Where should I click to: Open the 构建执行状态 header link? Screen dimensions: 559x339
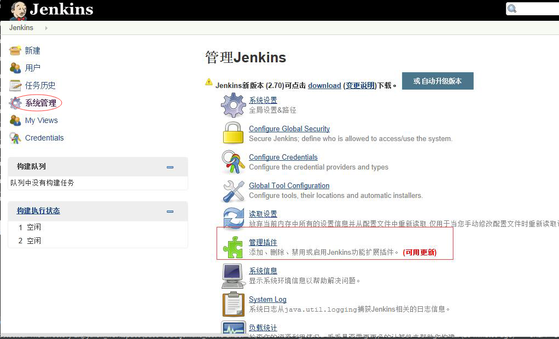(x=38, y=211)
